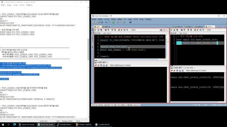This screenshot has width=227, height=127.
Task: Click eraser Clear icon in left worksheet toolbar
Action: click(122, 30)
